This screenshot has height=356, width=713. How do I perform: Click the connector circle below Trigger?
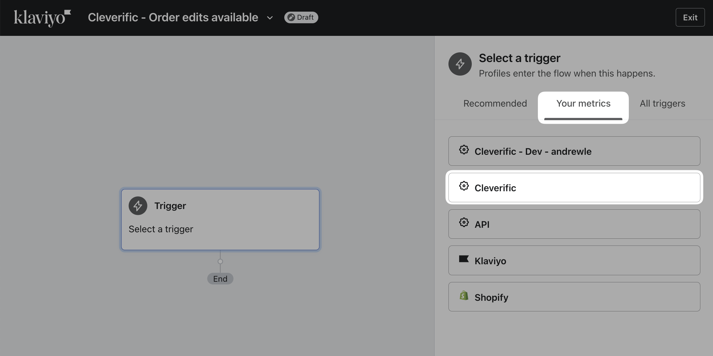[x=220, y=261]
